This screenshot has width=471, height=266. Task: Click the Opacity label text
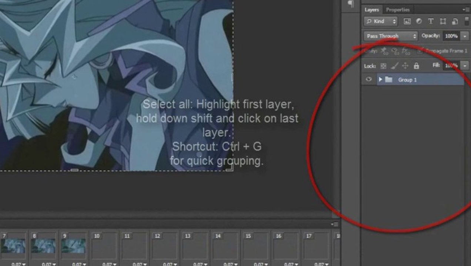click(x=431, y=36)
